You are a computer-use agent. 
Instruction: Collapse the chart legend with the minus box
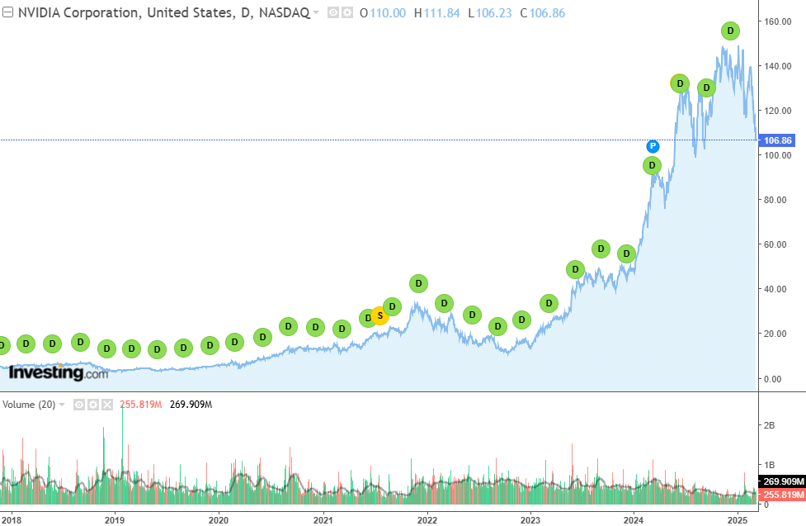pos(7,12)
